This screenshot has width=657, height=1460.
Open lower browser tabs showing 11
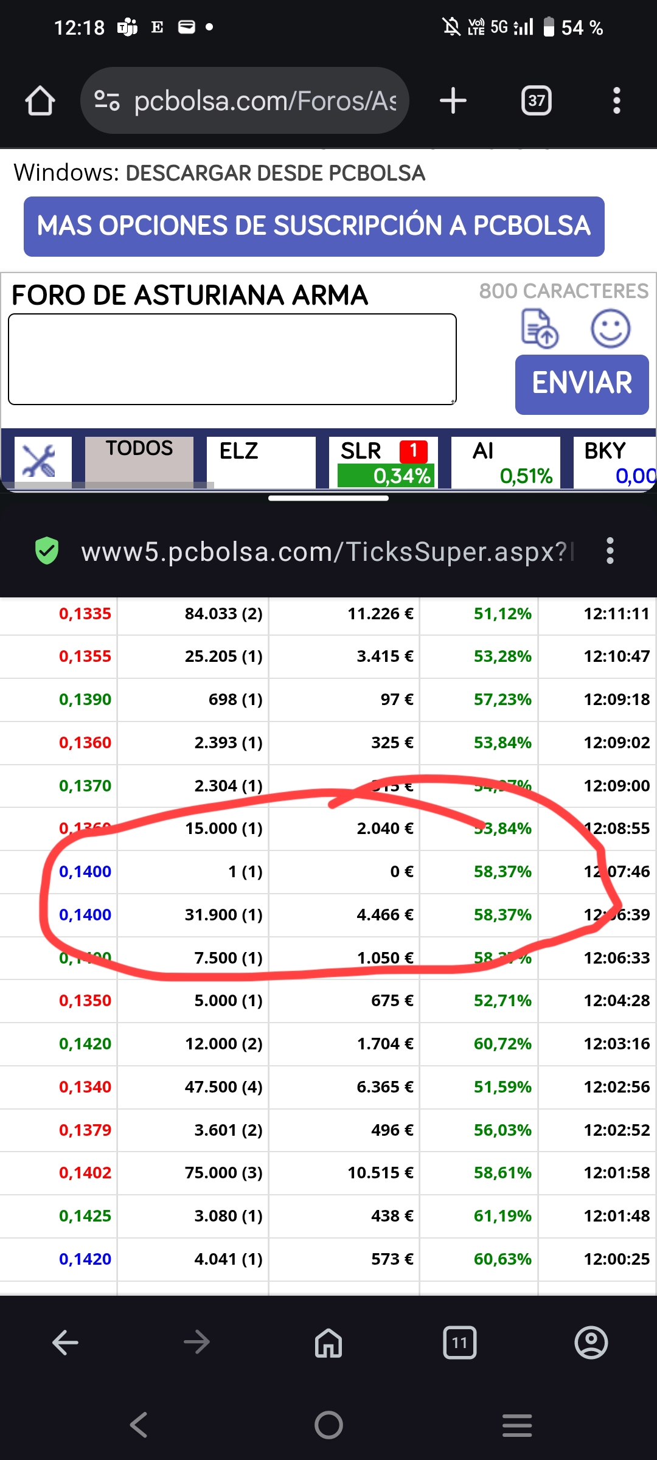460,1342
